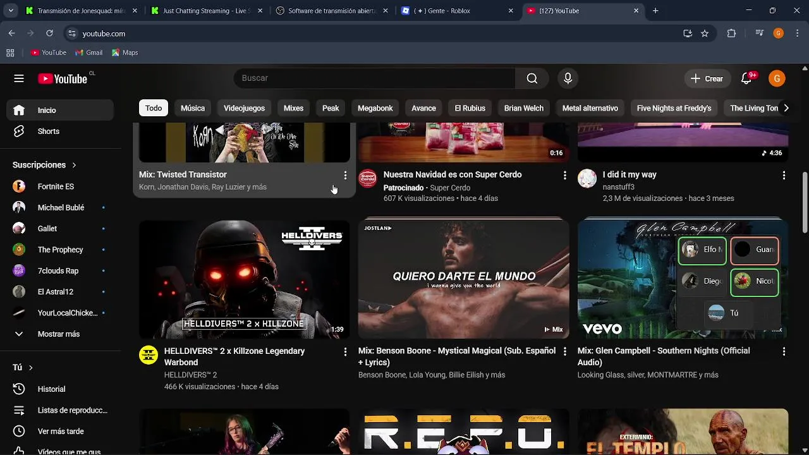Open YouTube bookmark in bookmarks bar

49,52
